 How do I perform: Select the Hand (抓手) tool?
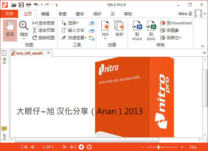tap(10, 30)
